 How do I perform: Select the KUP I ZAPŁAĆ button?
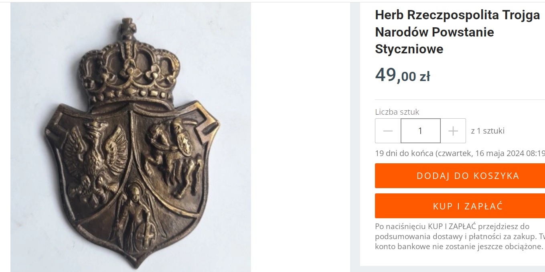tap(460, 206)
